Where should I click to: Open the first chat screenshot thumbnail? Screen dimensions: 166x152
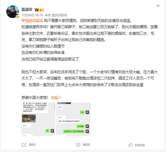point(38,119)
